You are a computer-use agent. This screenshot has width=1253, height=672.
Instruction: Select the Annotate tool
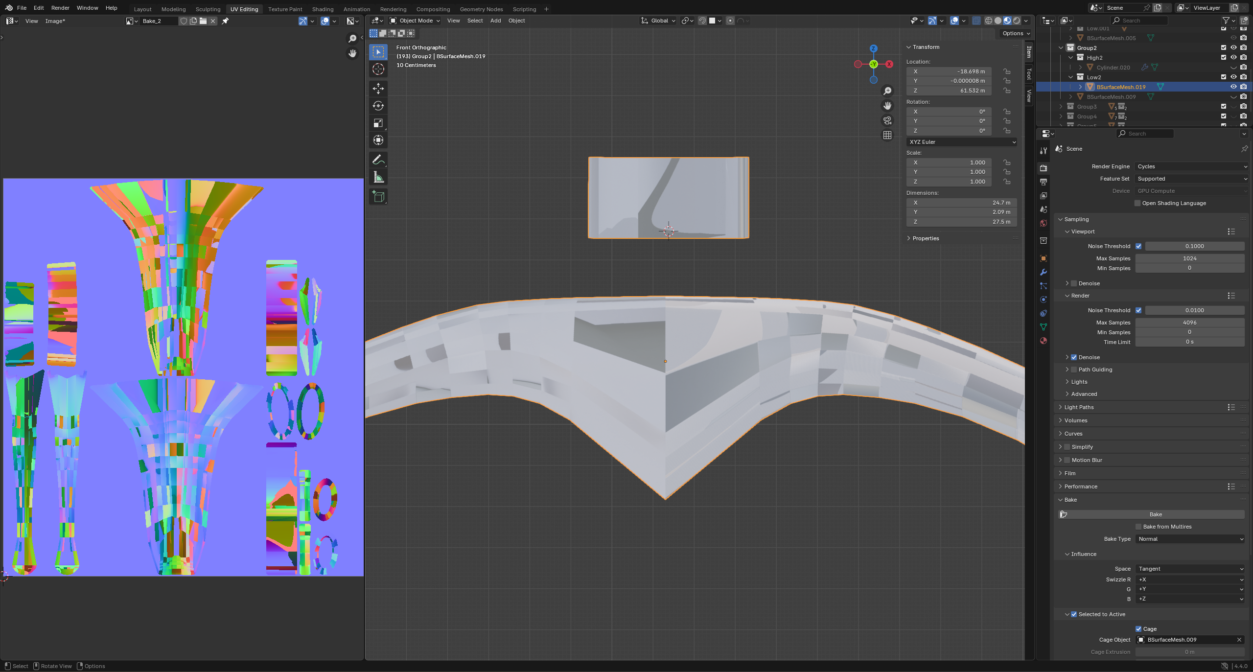coord(378,160)
